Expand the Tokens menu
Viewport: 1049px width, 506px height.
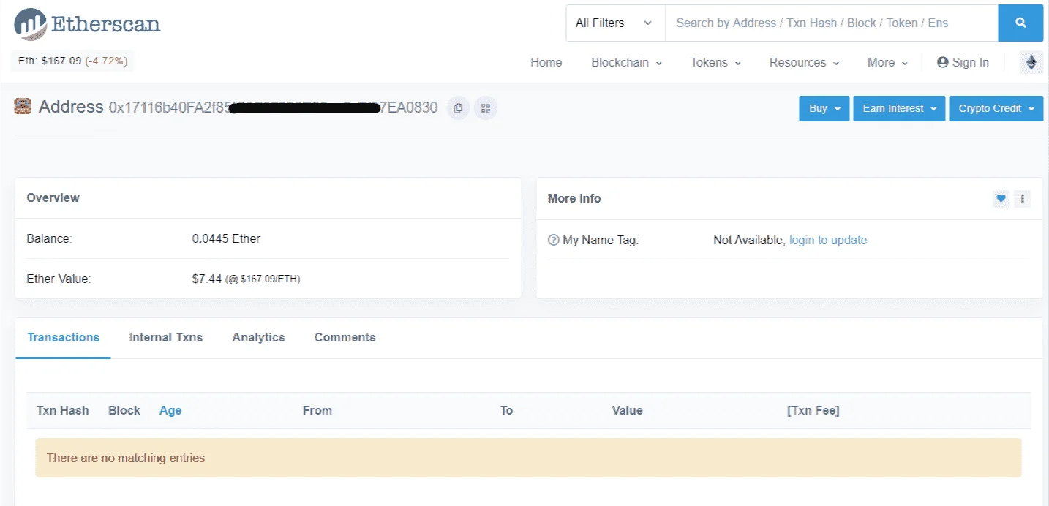pos(716,63)
